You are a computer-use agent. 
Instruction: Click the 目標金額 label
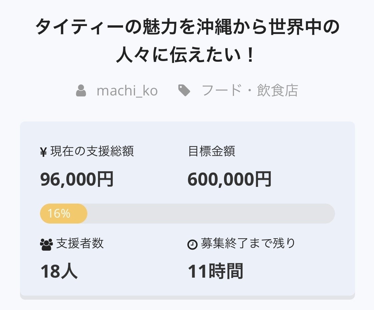212,151
